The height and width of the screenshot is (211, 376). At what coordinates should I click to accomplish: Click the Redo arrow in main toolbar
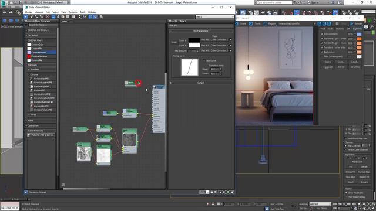[11, 12]
